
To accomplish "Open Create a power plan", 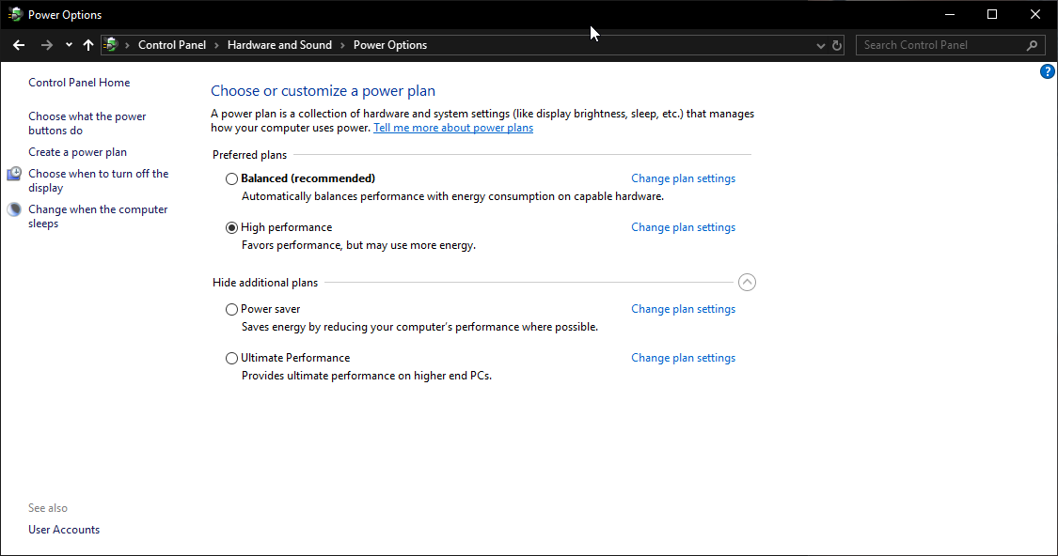I will [77, 152].
